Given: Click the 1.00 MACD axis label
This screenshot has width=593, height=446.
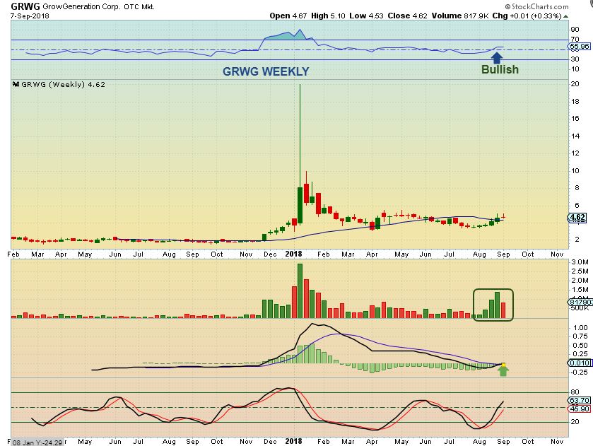Looking at the screenshot, I should tap(580, 327).
